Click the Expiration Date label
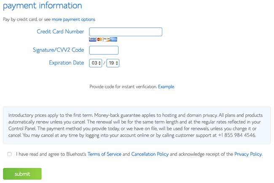This screenshot has width=274, height=183. point(67,63)
